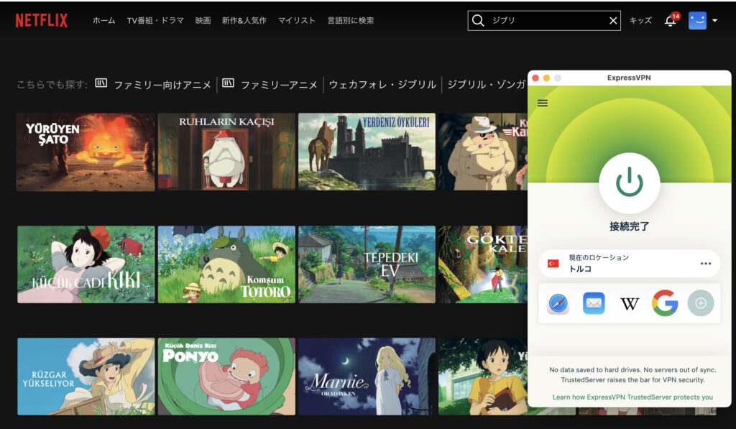Open Google shortcut in ExpressVPN

click(665, 303)
